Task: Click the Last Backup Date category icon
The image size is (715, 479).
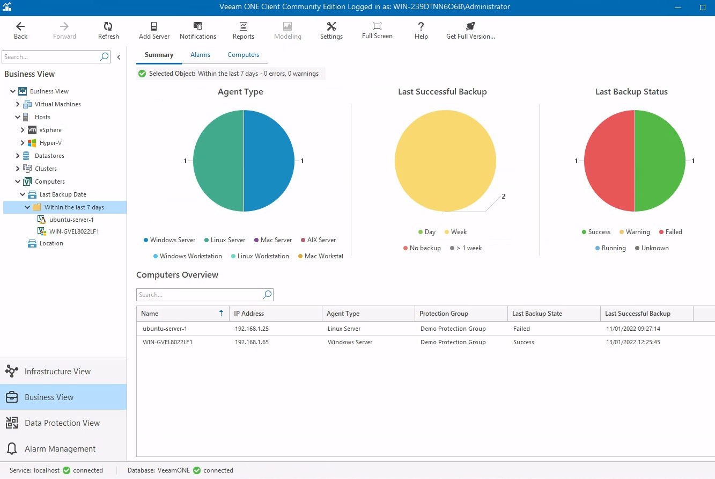Action: (32, 194)
